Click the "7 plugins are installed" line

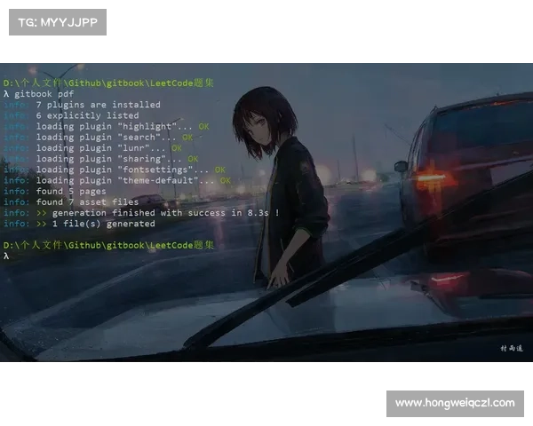click(x=82, y=105)
